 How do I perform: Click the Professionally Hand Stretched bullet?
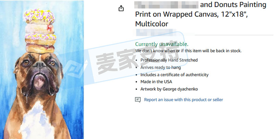point(169,60)
